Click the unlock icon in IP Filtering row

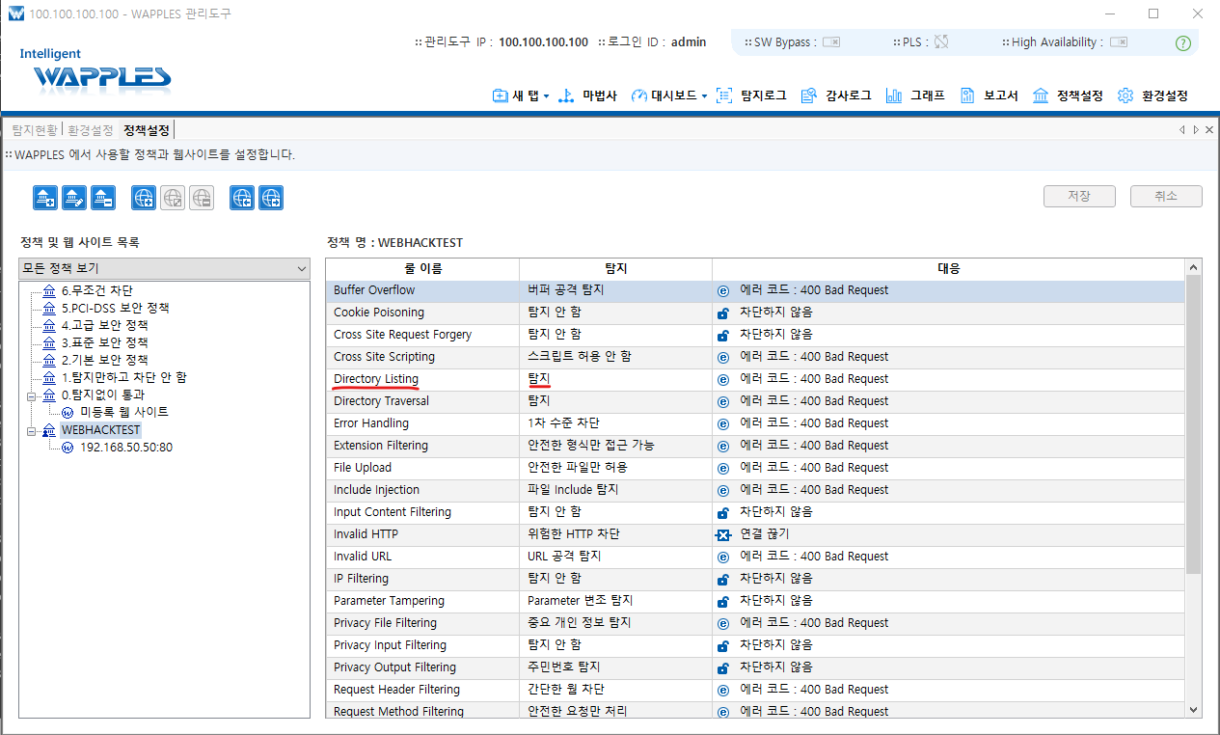click(723, 579)
